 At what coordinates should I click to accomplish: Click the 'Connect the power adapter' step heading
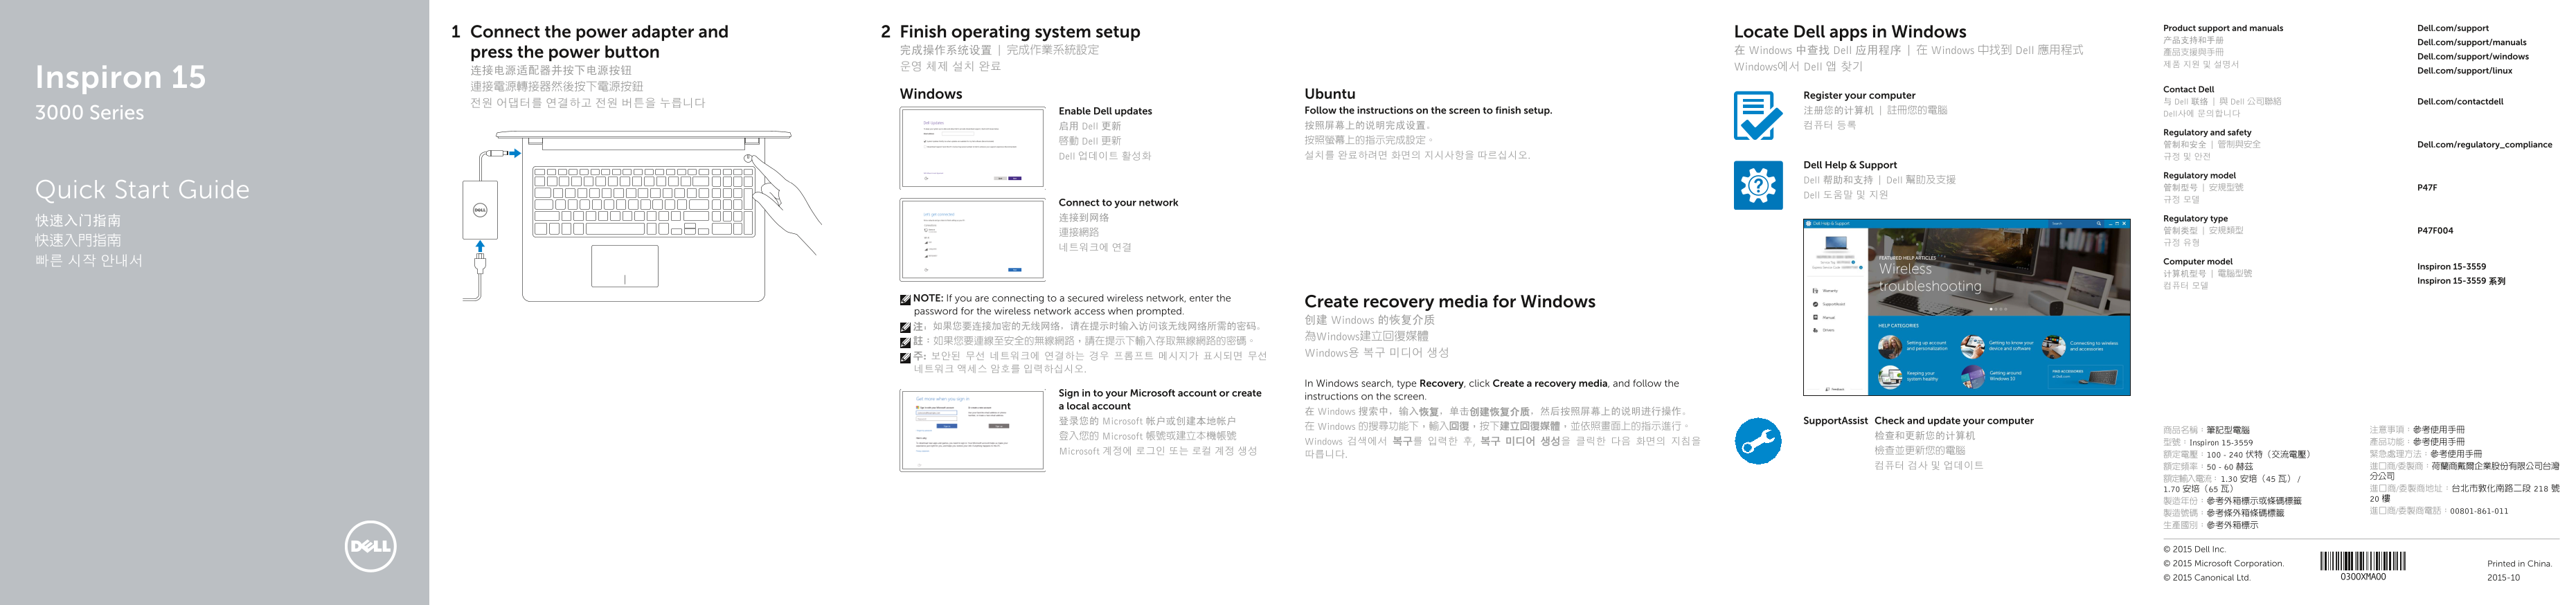coord(599,42)
